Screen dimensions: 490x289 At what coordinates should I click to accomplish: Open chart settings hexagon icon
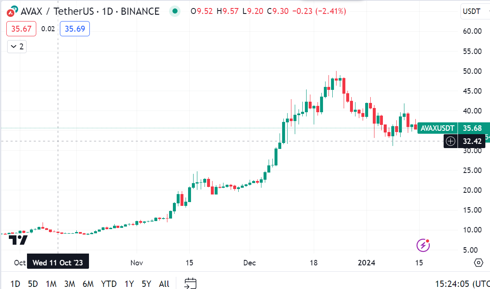[x=478, y=263]
